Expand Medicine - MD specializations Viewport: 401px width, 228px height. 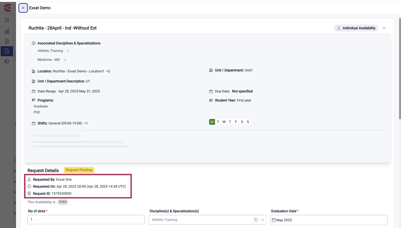[65, 60]
